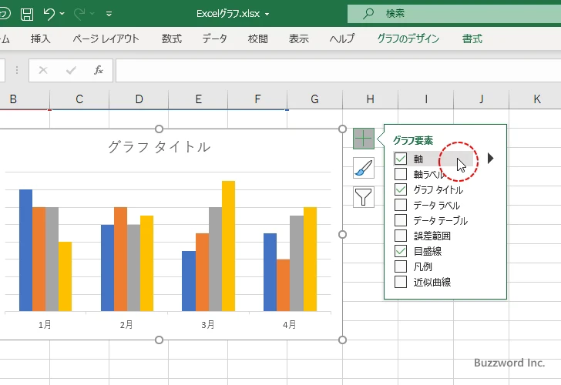
Task: Select column H header
Action: tap(371, 99)
